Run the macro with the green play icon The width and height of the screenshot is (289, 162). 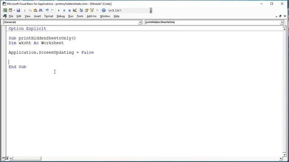59,10
